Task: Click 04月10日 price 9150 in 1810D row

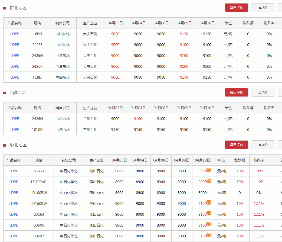Action: coord(207,130)
